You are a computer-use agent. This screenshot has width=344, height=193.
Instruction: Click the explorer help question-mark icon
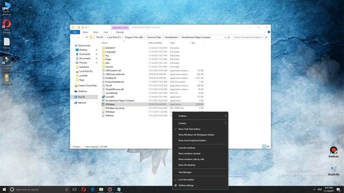click(269, 32)
